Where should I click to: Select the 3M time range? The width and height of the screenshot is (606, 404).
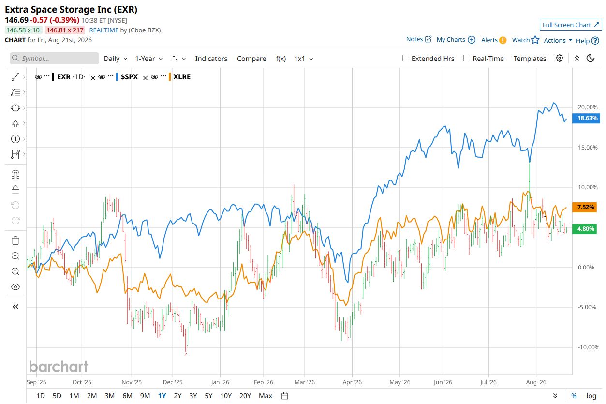tap(109, 396)
